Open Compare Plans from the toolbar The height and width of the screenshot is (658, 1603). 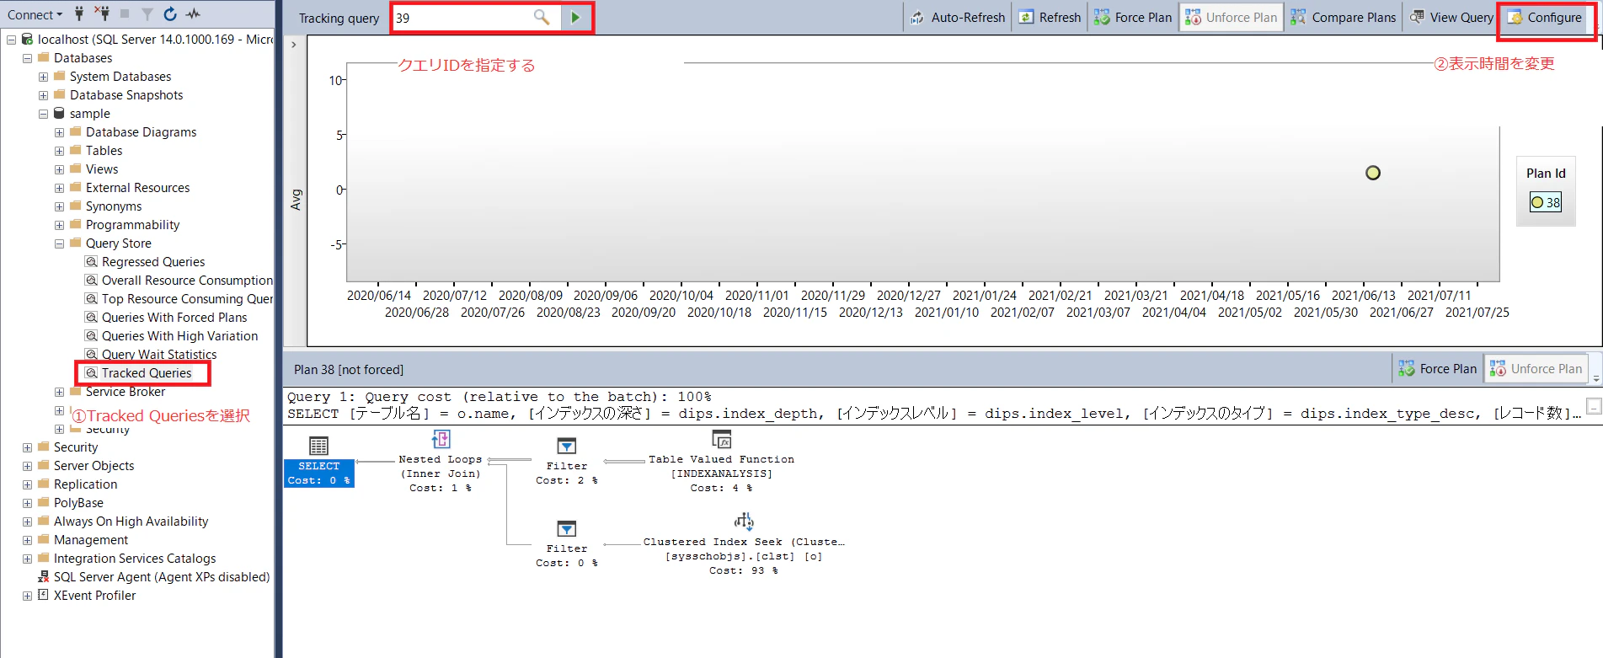(x=1344, y=18)
